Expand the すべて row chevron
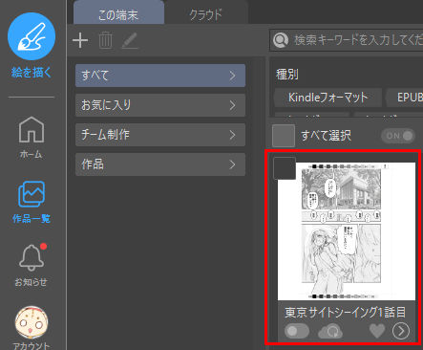Screen dimensions: 423x350 [x=233, y=76]
